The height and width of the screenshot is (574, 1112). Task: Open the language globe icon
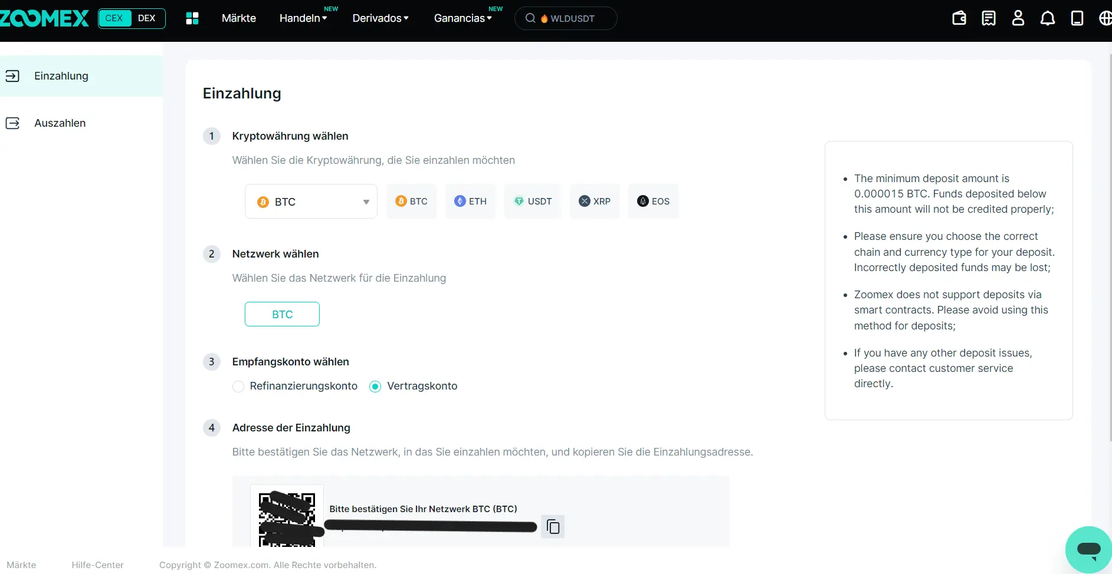point(1106,18)
